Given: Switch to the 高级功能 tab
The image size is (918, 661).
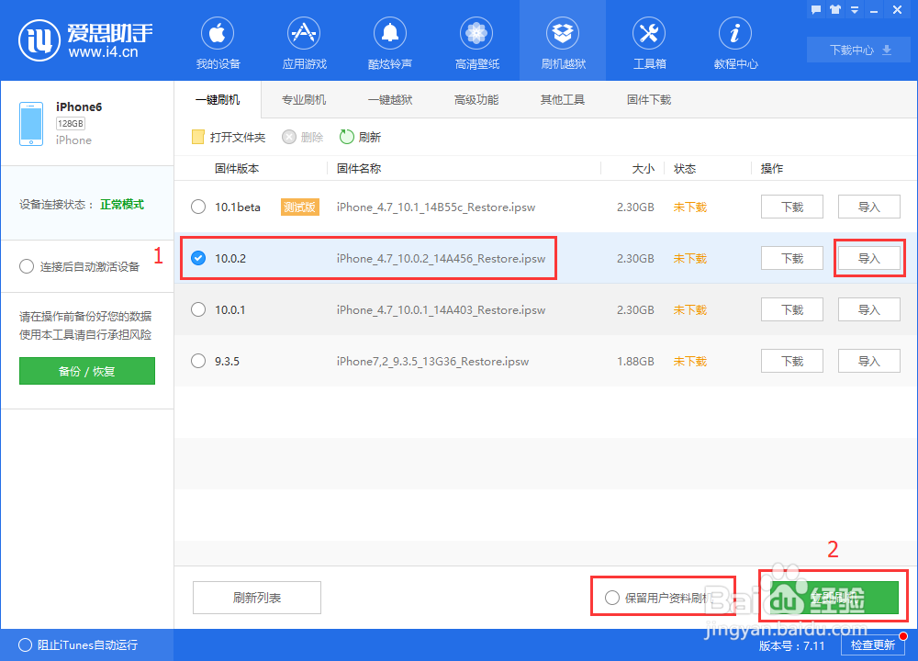Looking at the screenshot, I should [476, 99].
